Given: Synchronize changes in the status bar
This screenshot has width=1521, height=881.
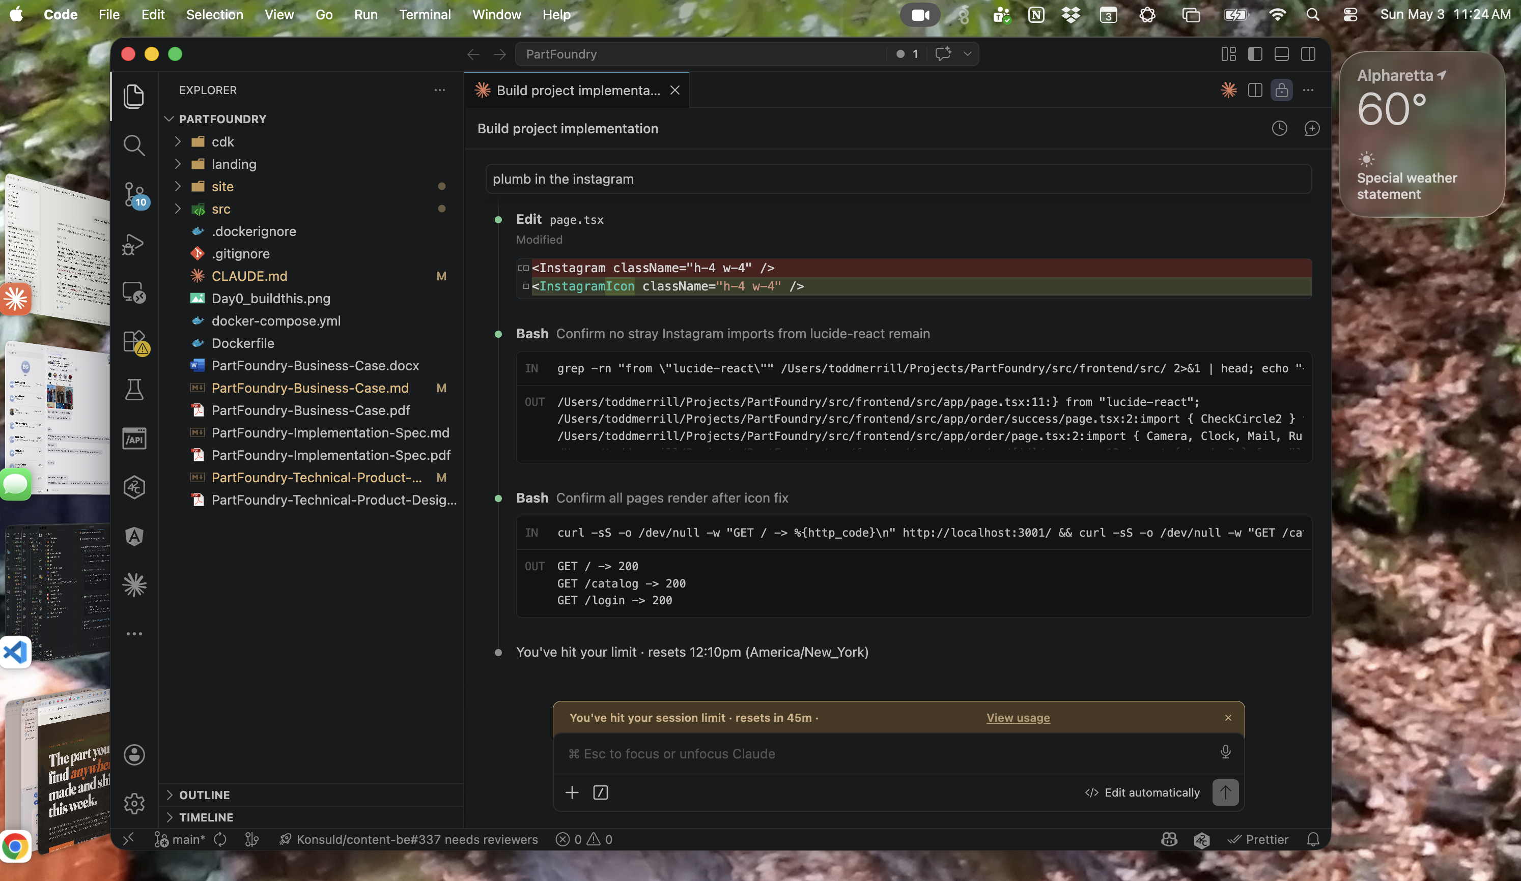Looking at the screenshot, I should coord(220,839).
